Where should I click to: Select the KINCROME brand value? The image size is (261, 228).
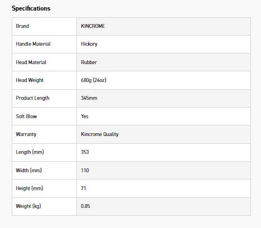point(93,26)
